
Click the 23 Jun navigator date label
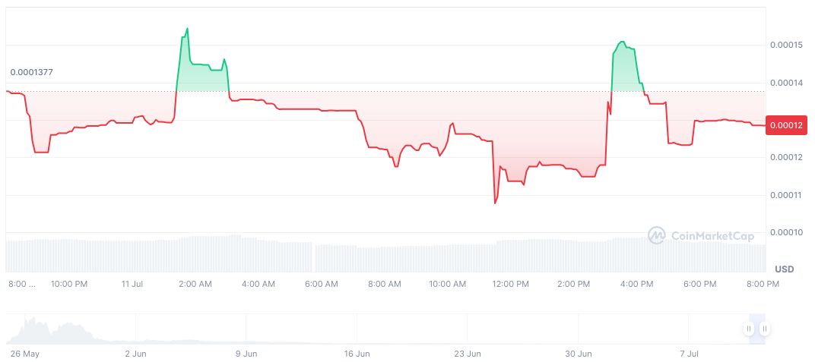468,354
